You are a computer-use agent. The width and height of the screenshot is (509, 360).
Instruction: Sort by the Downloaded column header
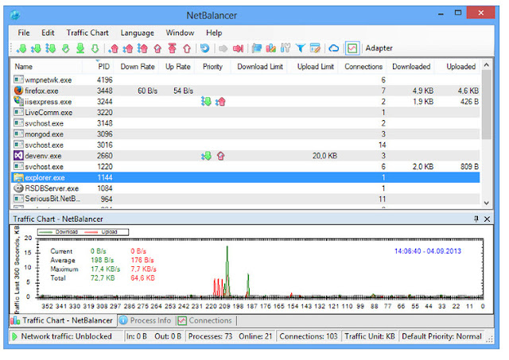pyautogui.click(x=411, y=67)
